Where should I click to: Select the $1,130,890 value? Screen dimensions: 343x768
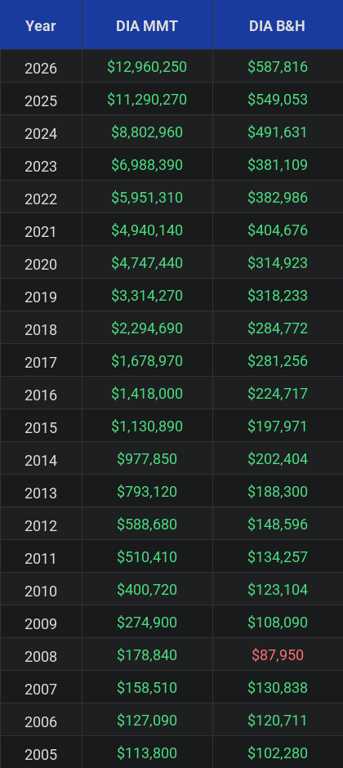pyautogui.click(x=147, y=426)
